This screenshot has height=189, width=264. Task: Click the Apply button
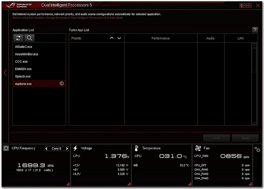point(245,138)
